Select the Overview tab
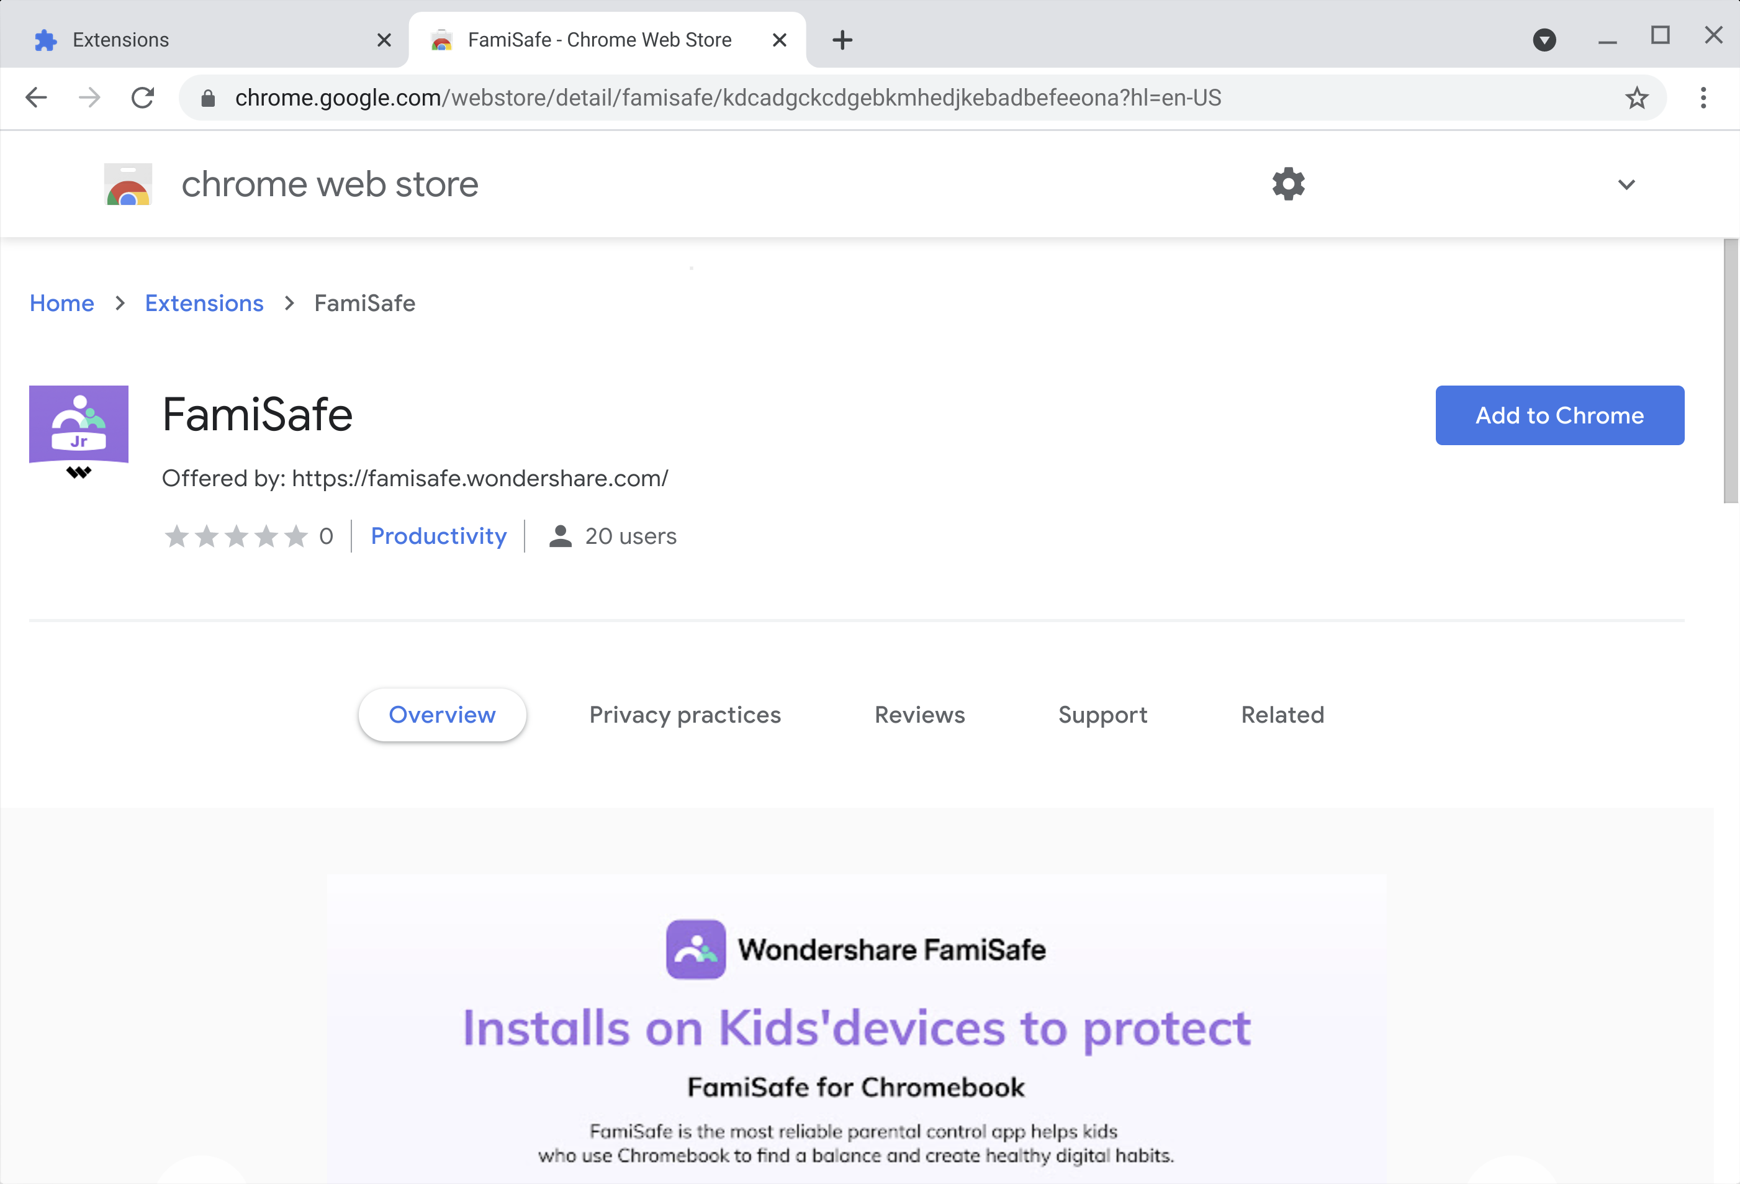Viewport: 1740px width, 1184px height. [443, 715]
